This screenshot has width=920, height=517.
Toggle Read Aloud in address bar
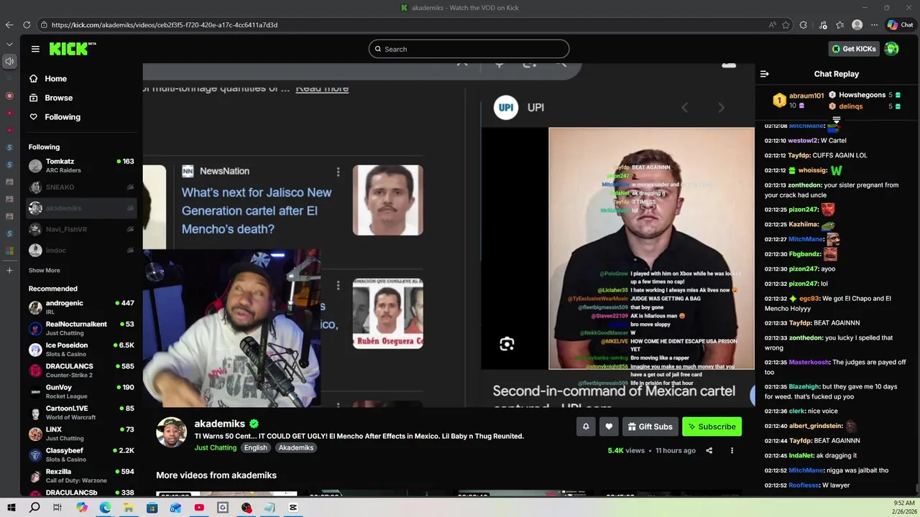773,24
